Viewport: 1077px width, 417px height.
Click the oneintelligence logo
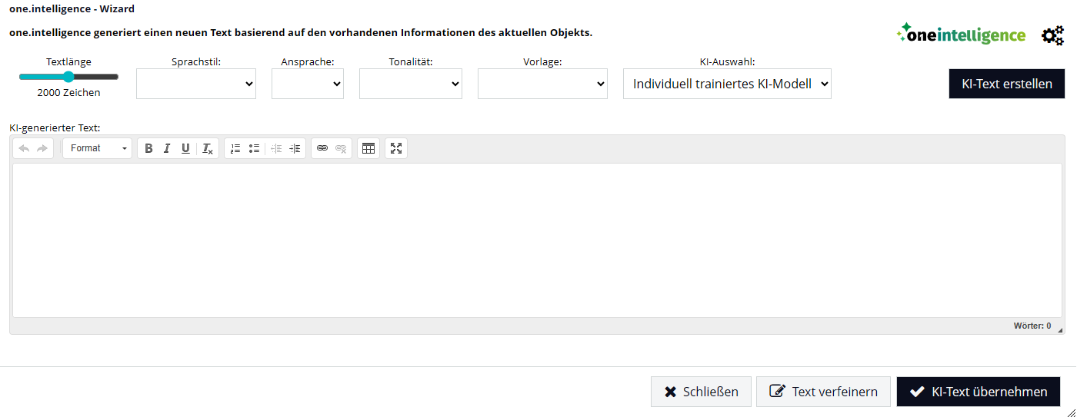[x=961, y=34]
